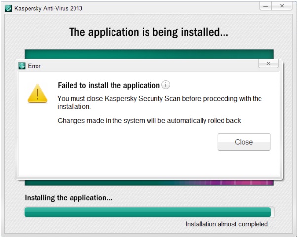This screenshot has width=298, height=238.
Task: Click the green banner above the Error dialog
Action: (148, 53)
